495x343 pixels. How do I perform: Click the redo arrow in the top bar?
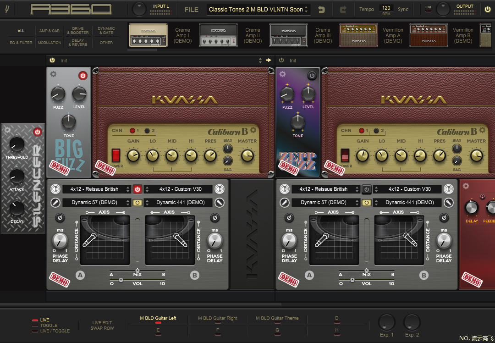point(343,10)
